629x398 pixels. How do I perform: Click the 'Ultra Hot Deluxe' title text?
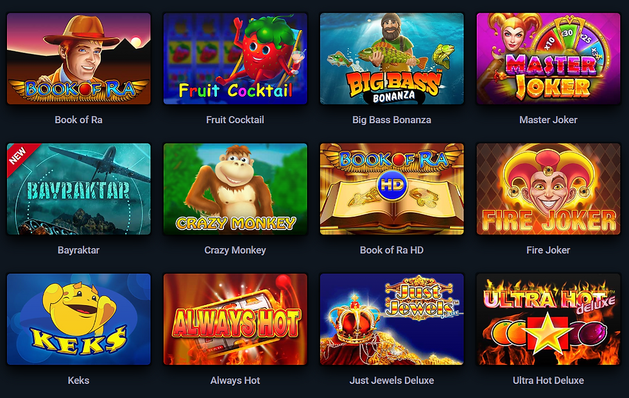(x=548, y=381)
